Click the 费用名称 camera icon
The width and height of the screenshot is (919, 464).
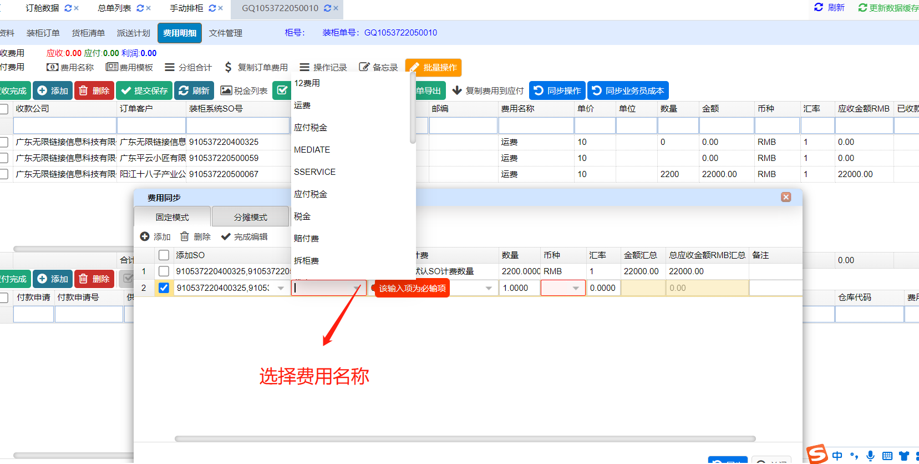52,67
